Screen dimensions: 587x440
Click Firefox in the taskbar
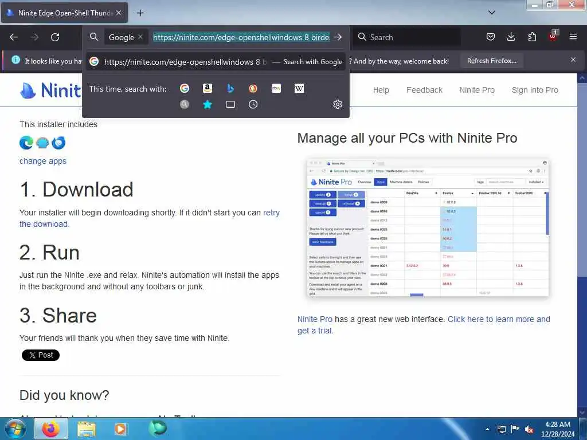click(51, 429)
